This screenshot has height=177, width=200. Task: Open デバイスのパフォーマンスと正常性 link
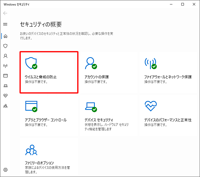pos(168,120)
